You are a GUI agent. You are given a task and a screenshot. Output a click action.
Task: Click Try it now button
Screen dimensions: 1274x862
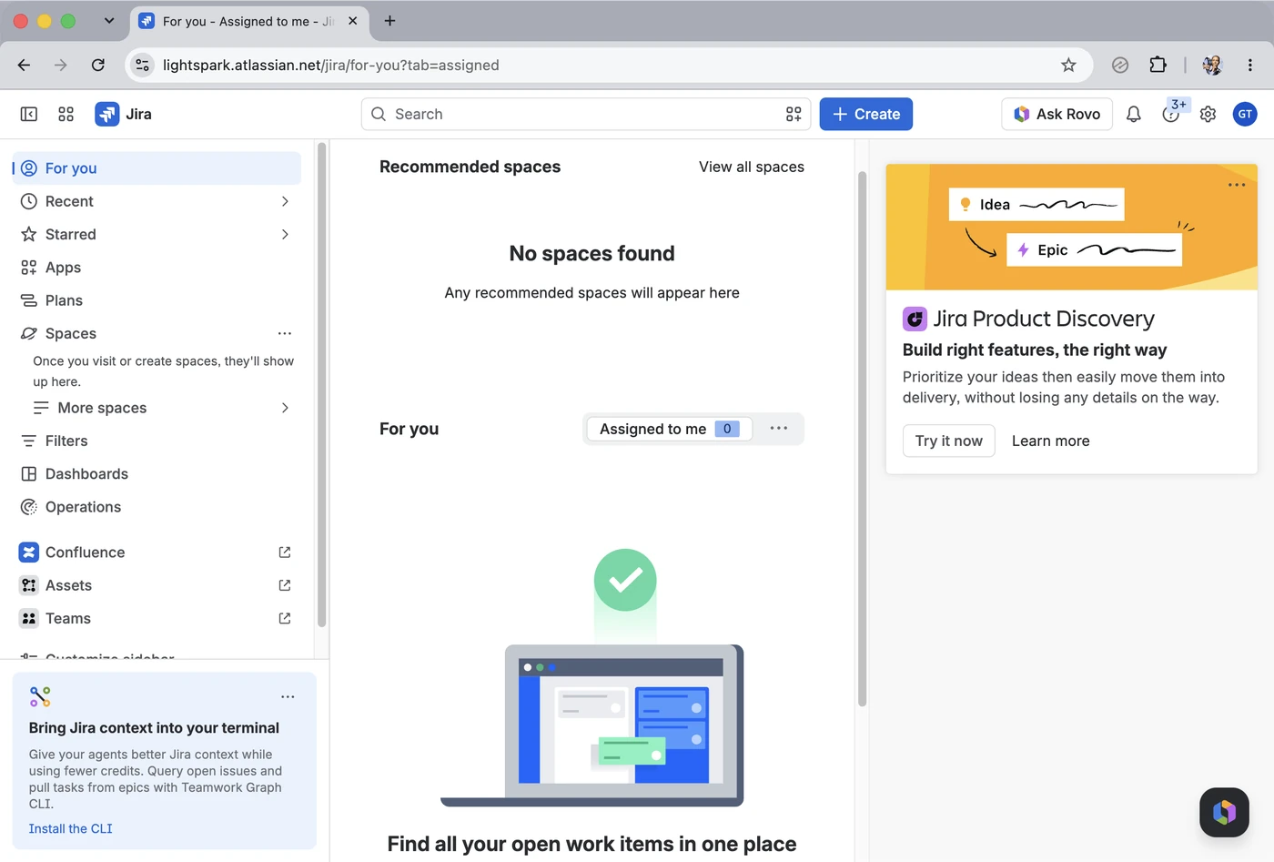coord(948,441)
